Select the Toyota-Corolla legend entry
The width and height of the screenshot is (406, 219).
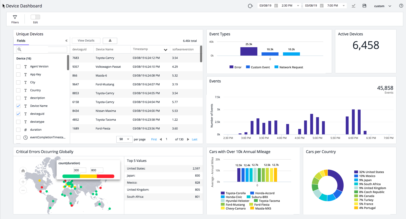[233, 193]
